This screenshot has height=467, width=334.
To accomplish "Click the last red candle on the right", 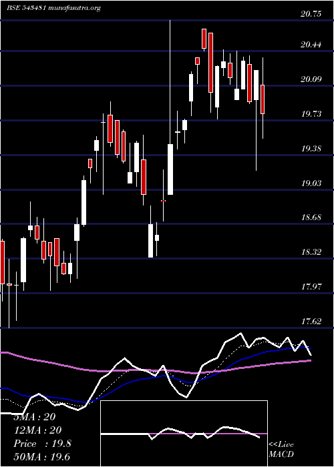I will click(x=263, y=99).
